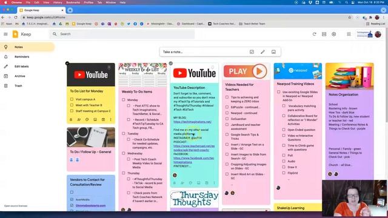This screenshot has width=388, height=218.
Task: Open the Google account profile avatar
Action: pos(378,34)
